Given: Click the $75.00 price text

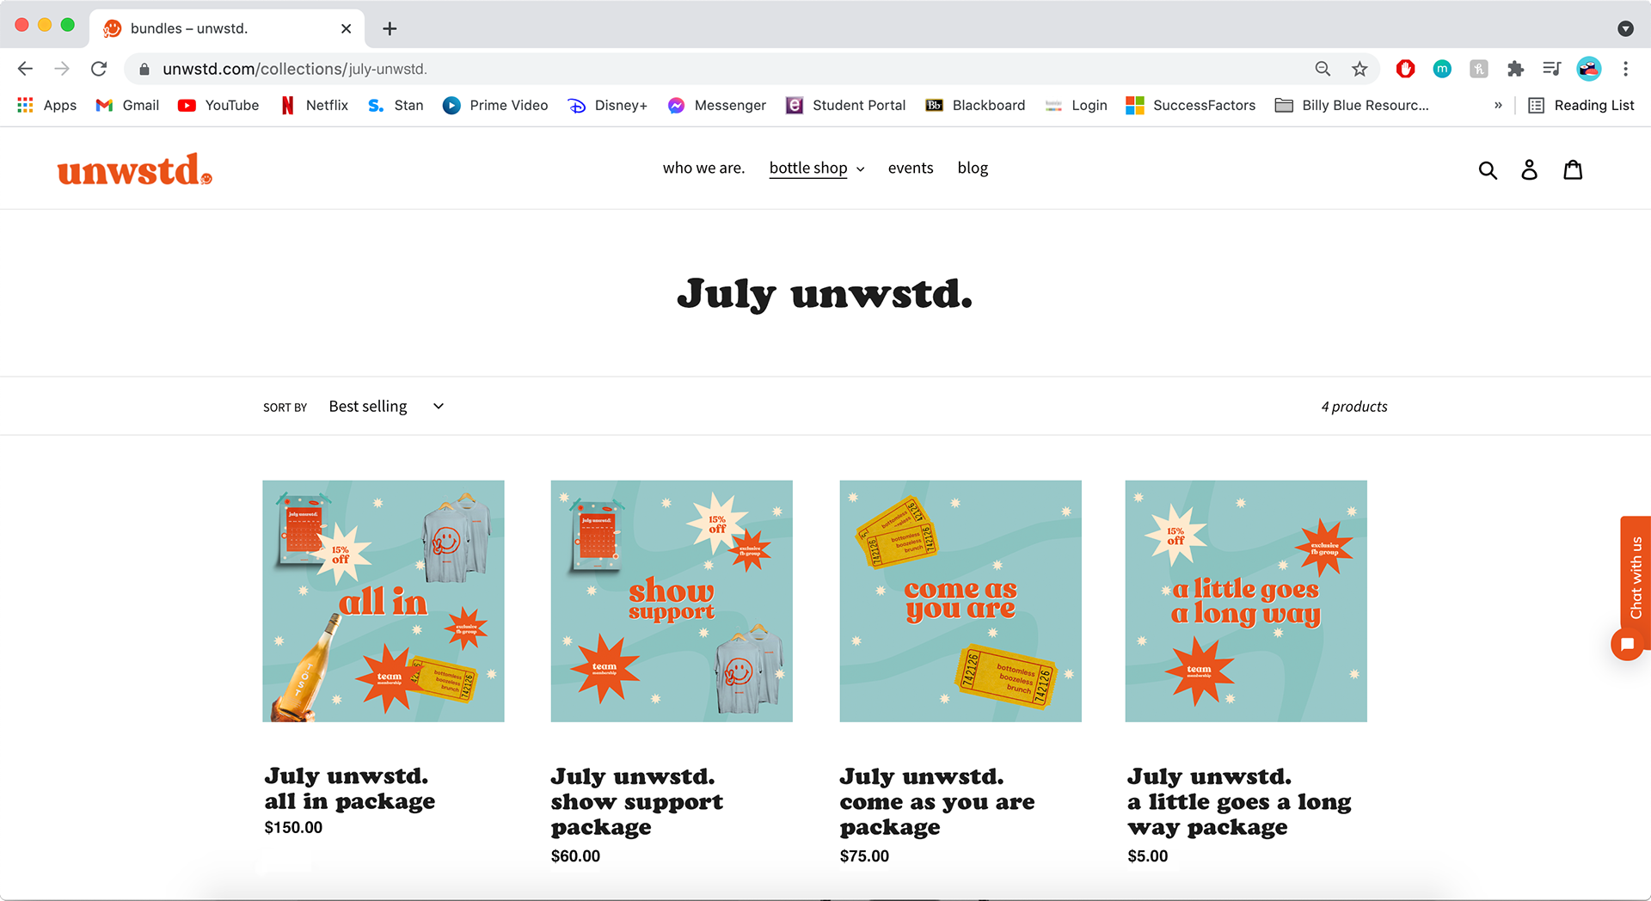Looking at the screenshot, I should (x=864, y=856).
